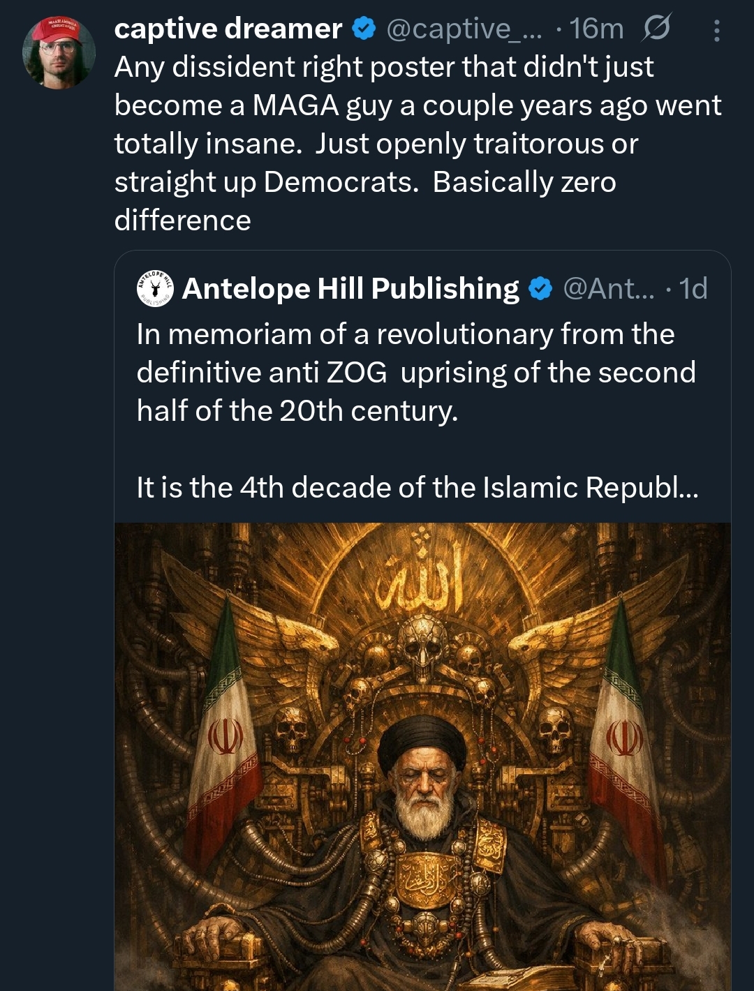The height and width of the screenshot is (991, 754).
Task: Click verified badge beside Antelope Hill Publishing
Action: [x=540, y=289]
